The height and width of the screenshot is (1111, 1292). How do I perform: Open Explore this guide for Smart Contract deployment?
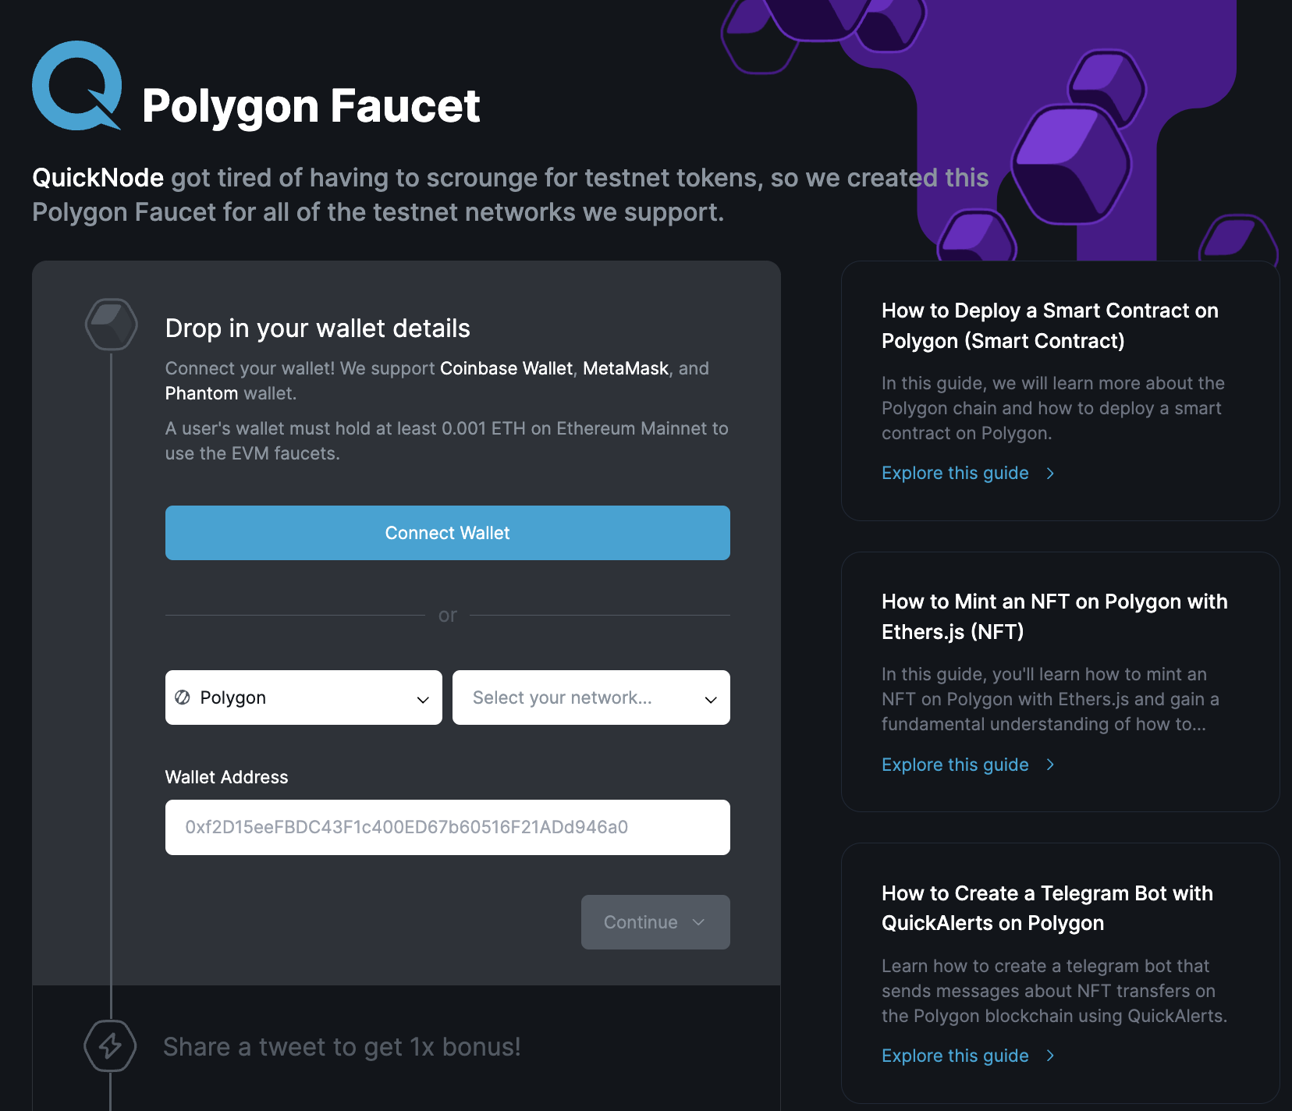955,474
